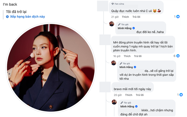
Task: Open the "20 giờ" comment timestamp
Action: click(118, 95)
